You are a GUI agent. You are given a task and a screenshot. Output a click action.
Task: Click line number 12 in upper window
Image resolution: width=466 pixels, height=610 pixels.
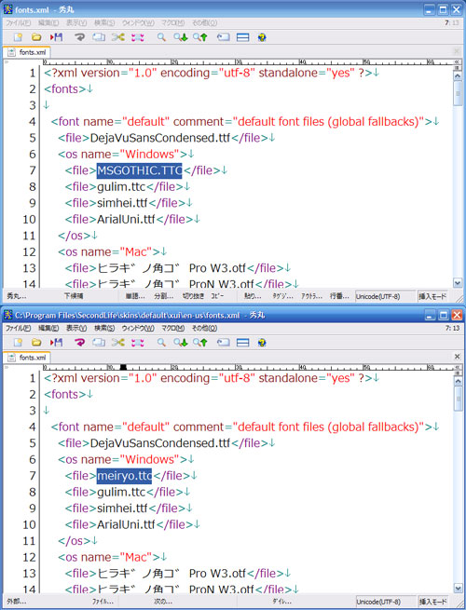29,252
